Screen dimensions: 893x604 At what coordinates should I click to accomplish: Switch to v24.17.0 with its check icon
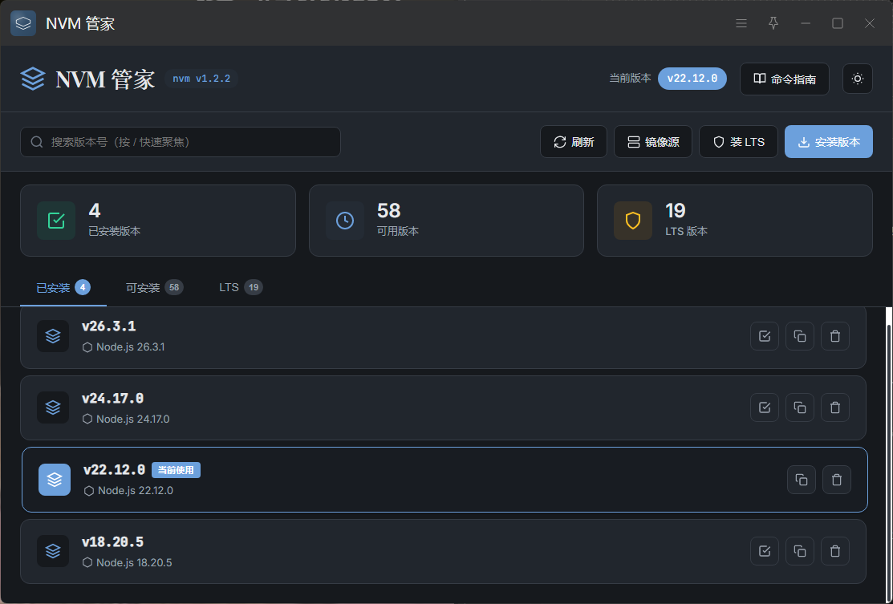765,407
